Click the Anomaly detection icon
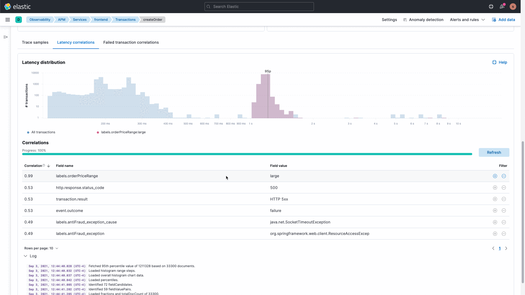Image resolution: width=525 pixels, height=295 pixels. pyautogui.click(x=405, y=19)
